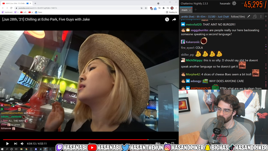268x151 pixels.
Task: Open Chrome three-dot menu
Action: pos(176,8)
